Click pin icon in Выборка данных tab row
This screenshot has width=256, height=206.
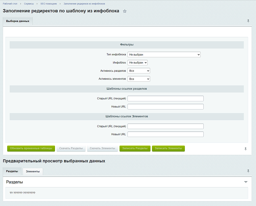[x=248, y=21]
